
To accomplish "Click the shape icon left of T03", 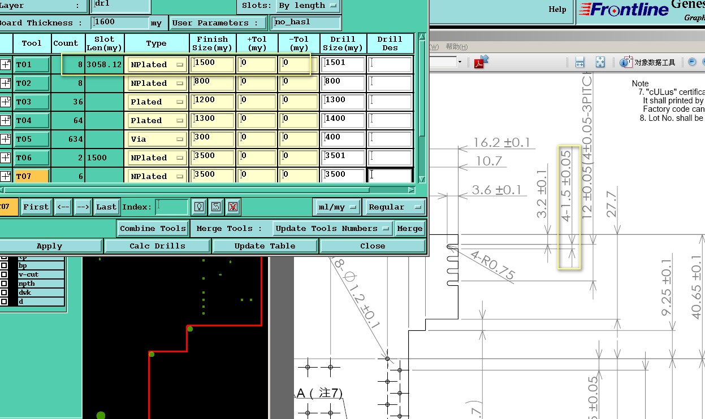I will click(6, 102).
